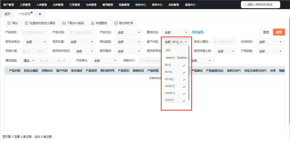Screen dimensions: 290x142
Task: Click the menu name search box
Action: (x=260, y=5)
